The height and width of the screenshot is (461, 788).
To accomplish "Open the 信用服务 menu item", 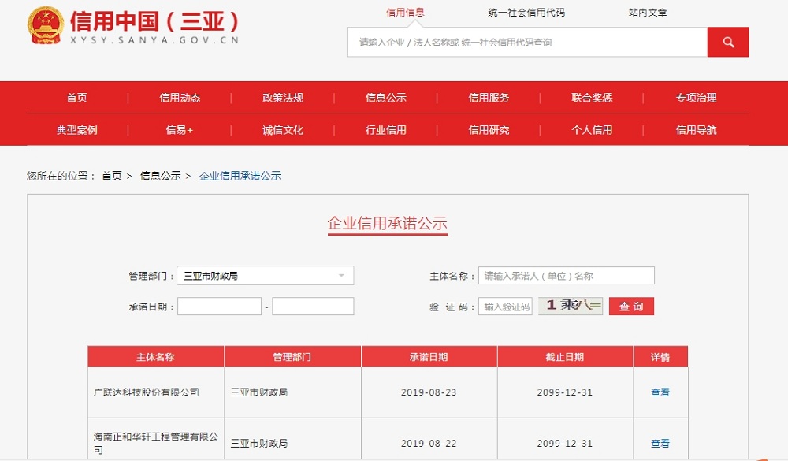I will point(489,98).
